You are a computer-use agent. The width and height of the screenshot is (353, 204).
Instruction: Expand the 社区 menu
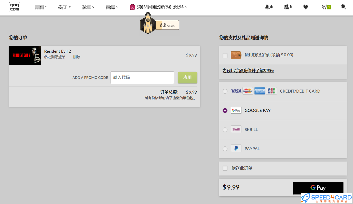click(x=88, y=7)
